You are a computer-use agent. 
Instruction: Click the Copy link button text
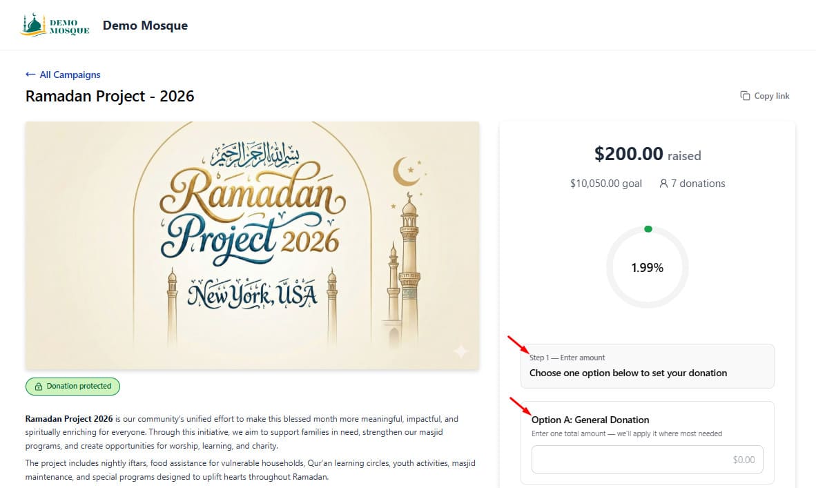pyautogui.click(x=772, y=96)
